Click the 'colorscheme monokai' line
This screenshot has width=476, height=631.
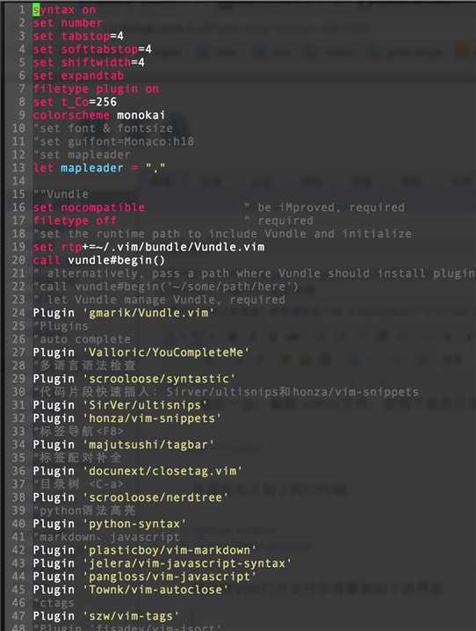point(99,115)
